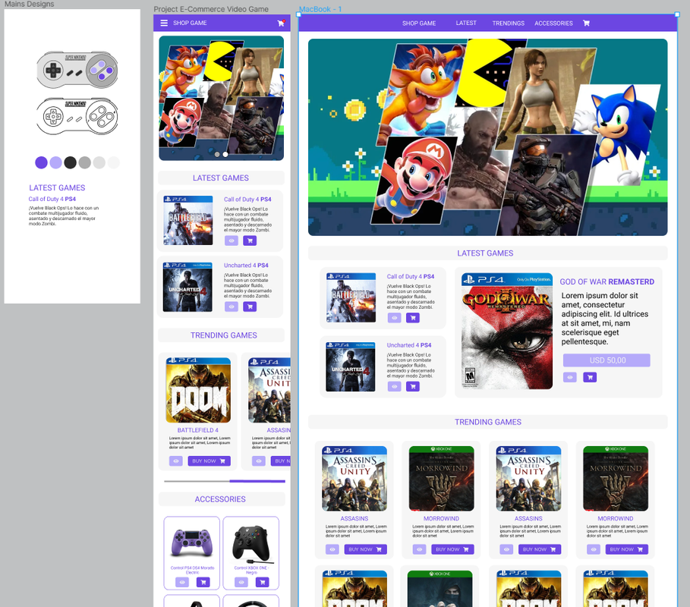Click the USD 50,00 price button

point(607,360)
